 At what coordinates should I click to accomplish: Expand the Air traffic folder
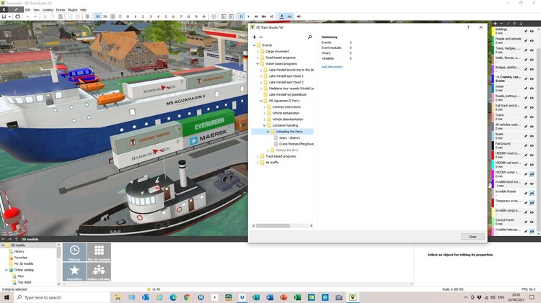tap(258, 163)
